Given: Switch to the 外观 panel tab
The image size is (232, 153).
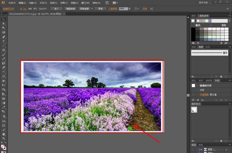Looking at the screenshot, I should point(217,80).
